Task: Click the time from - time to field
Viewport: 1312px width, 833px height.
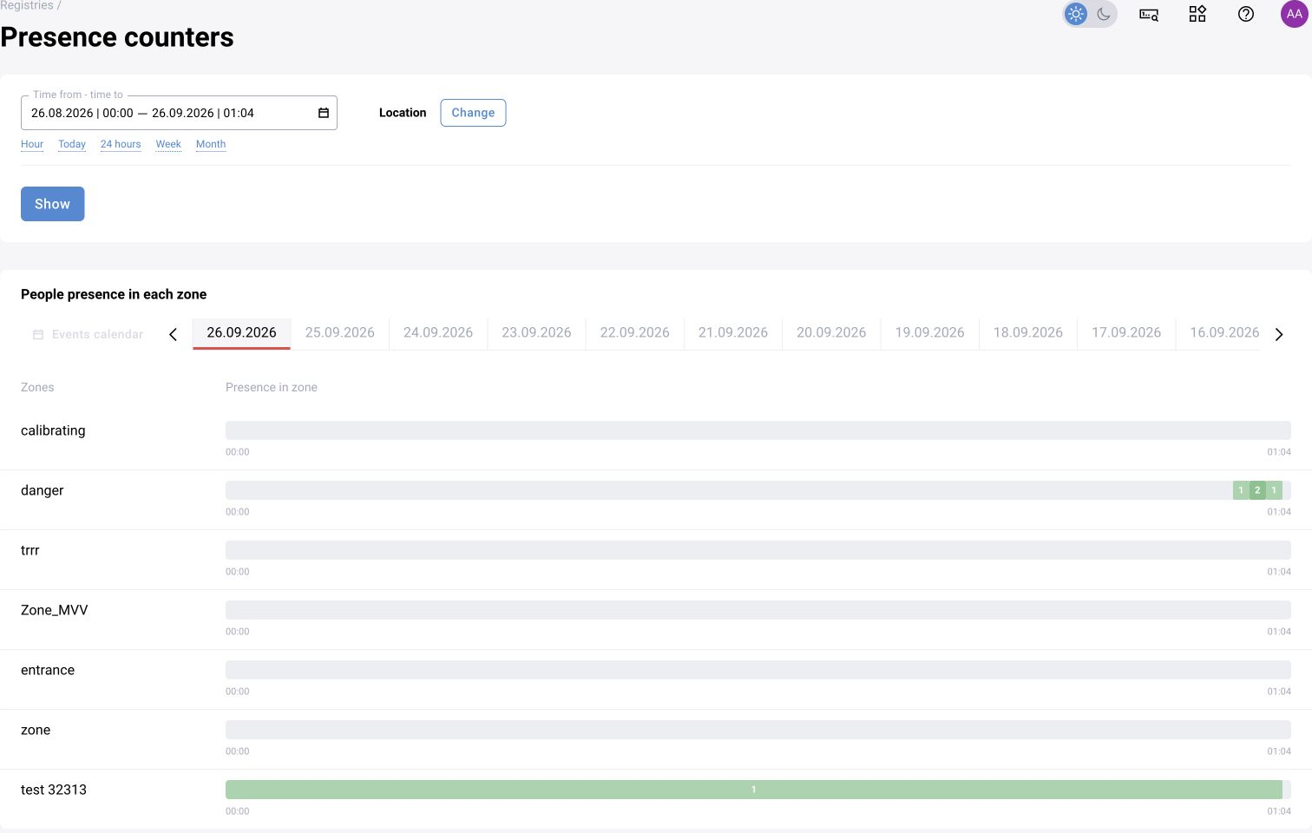Action: tap(179, 113)
